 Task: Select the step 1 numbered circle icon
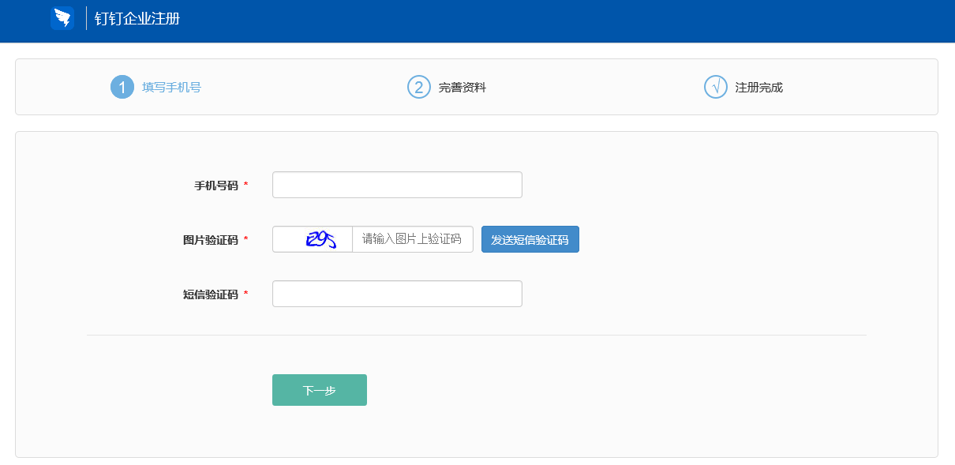click(x=122, y=87)
